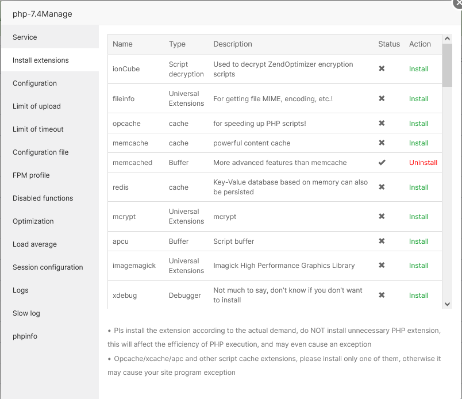
Task: View the Slow log tab
Action: coord(28,313)
